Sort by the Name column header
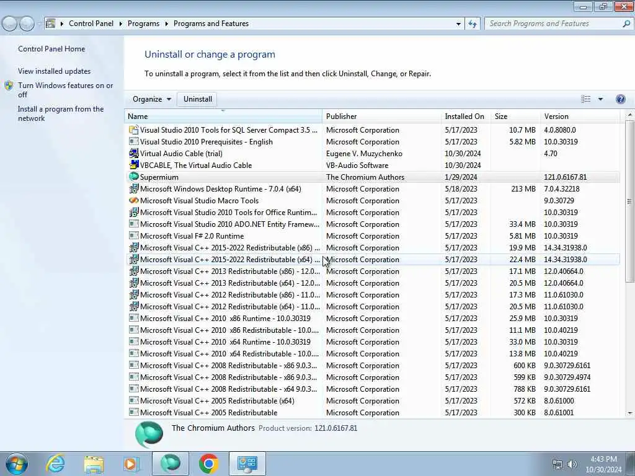Image resolution: width=635 pixels, height=476 pixels. (x=223, y=116)
